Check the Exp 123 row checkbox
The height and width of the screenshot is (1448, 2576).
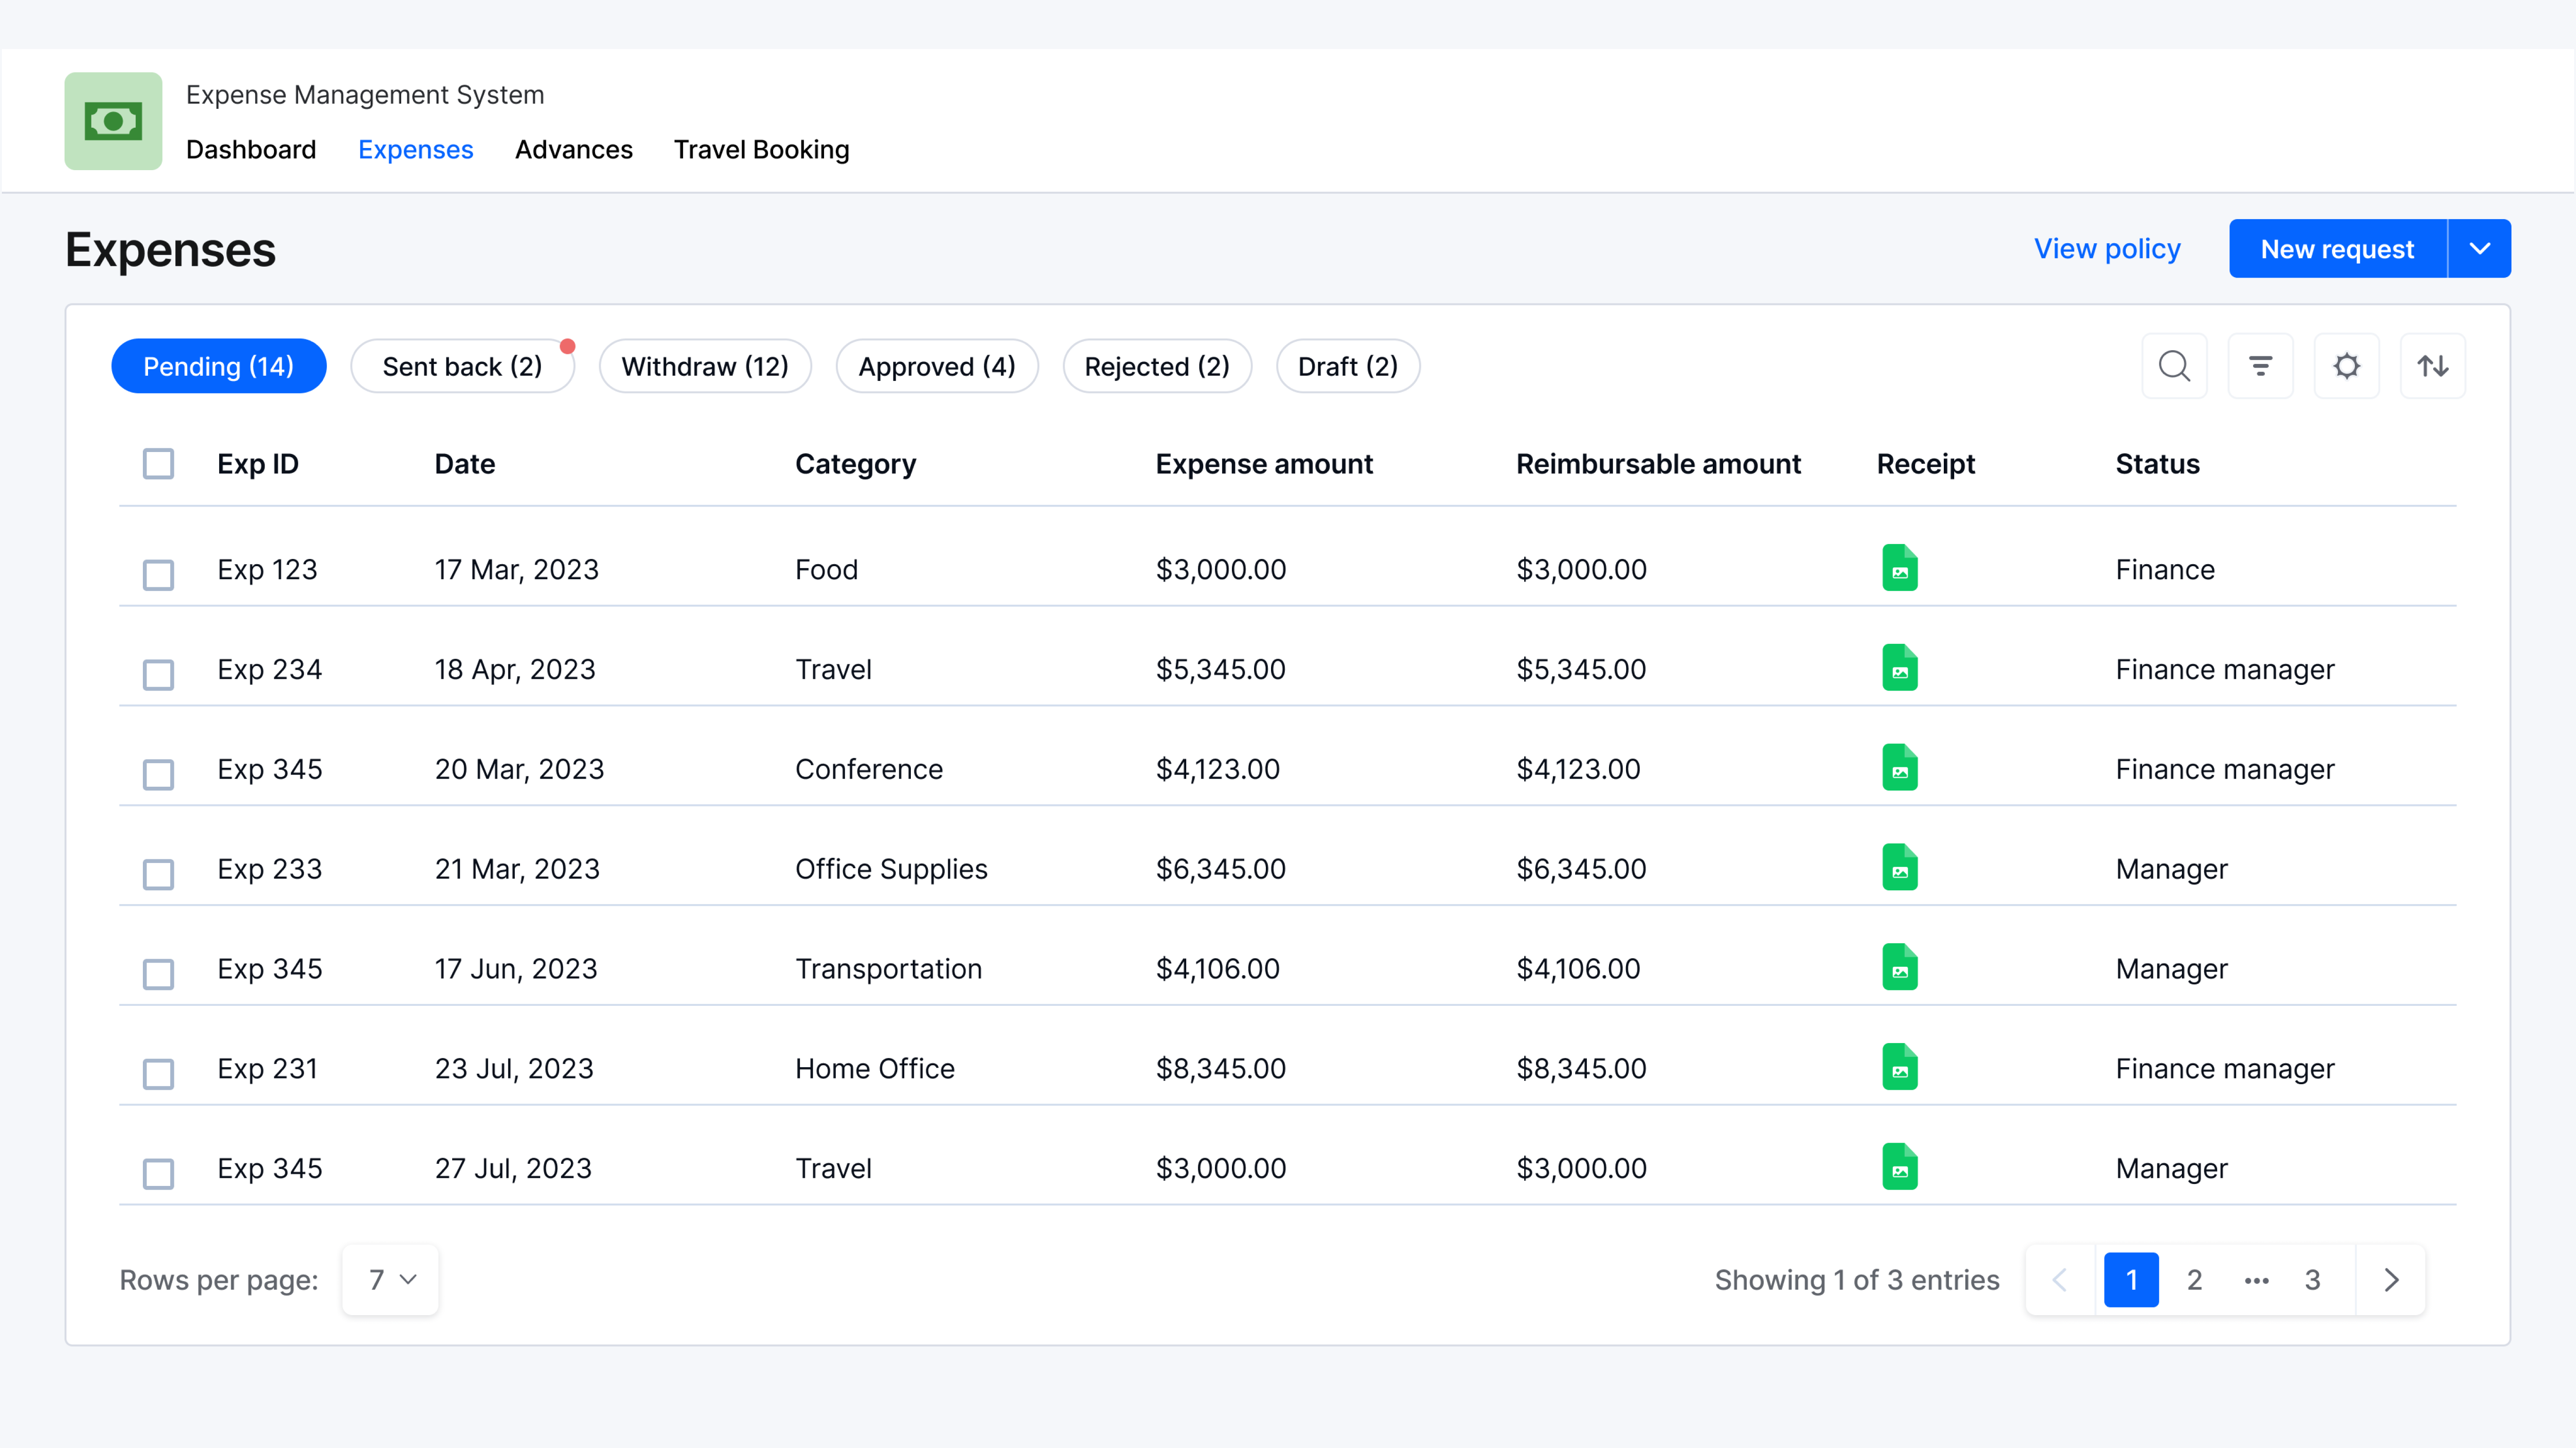click(x=158, y=575)
